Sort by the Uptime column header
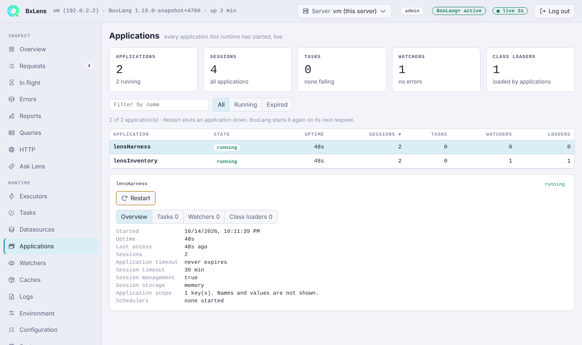This screenshot has height=345, width=582. point(314,134)
